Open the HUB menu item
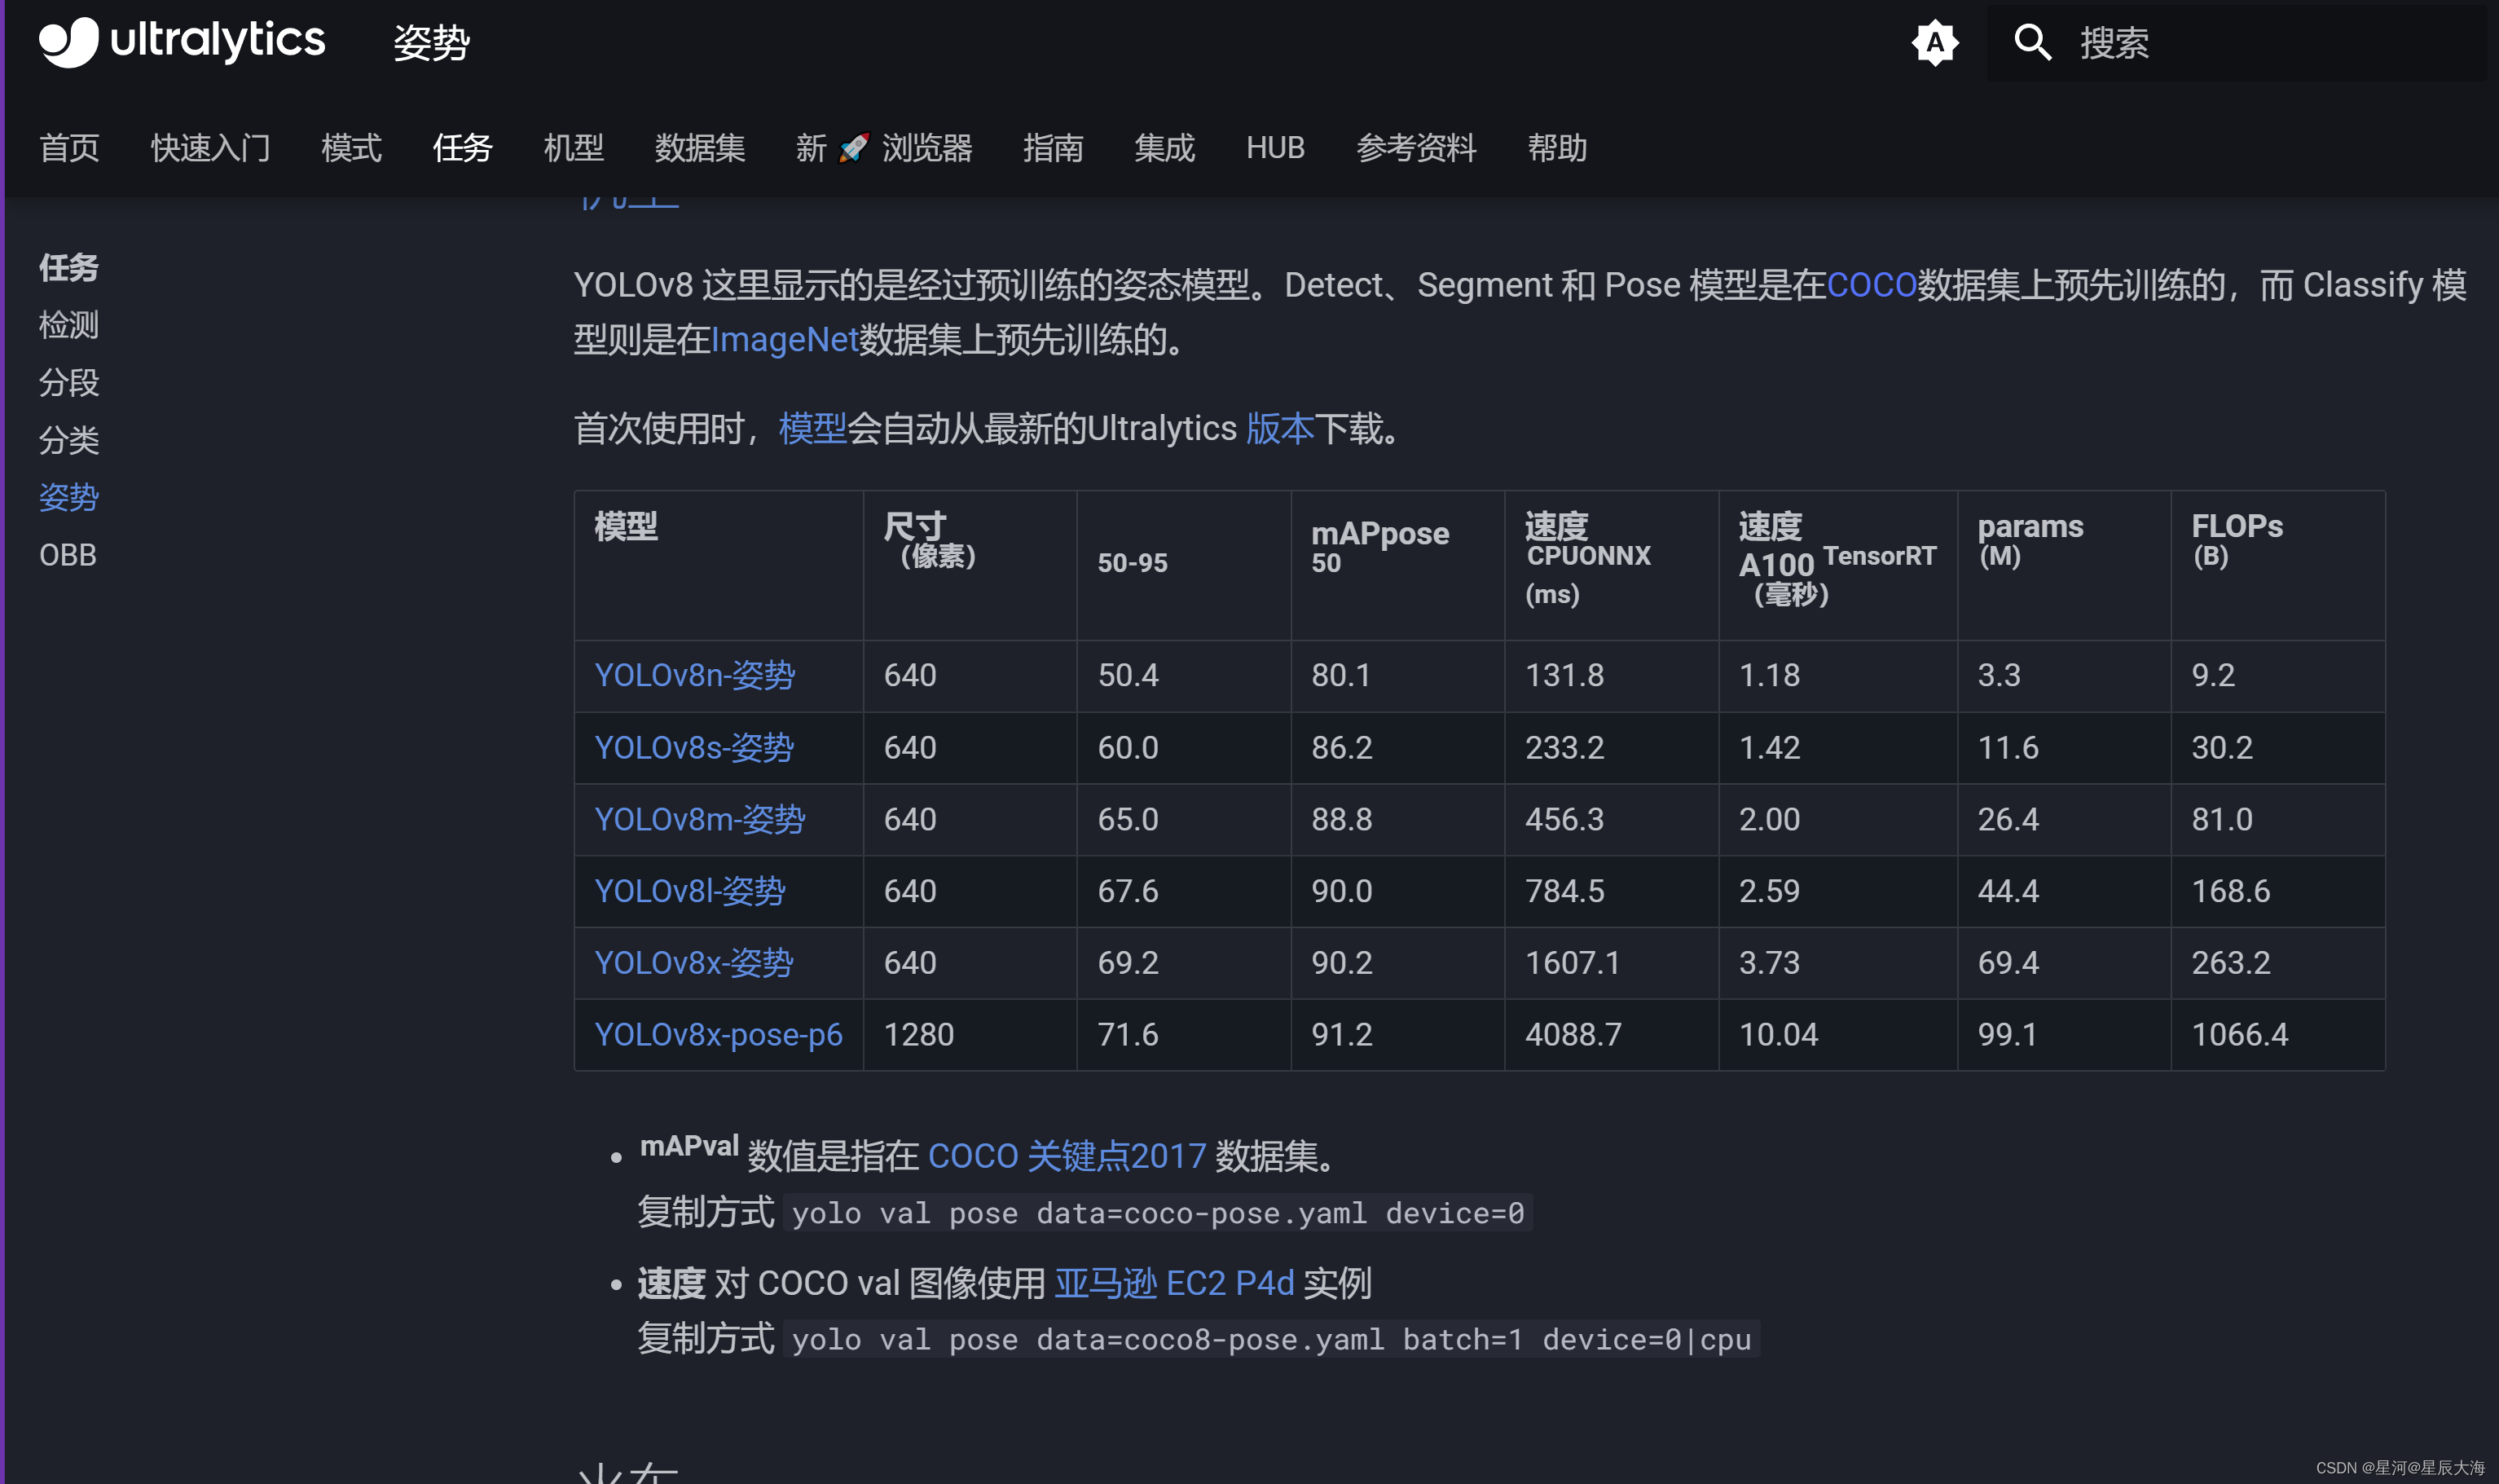This screenshot has height=1484, width=2499. 1275,148
